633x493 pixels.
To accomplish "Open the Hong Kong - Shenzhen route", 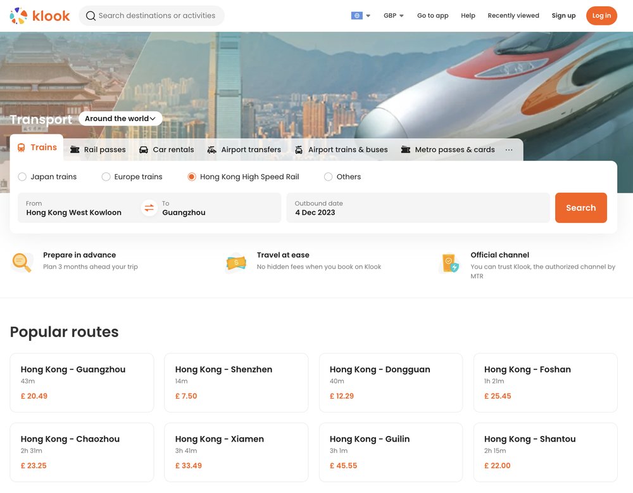I will click(x=236, y=383).
